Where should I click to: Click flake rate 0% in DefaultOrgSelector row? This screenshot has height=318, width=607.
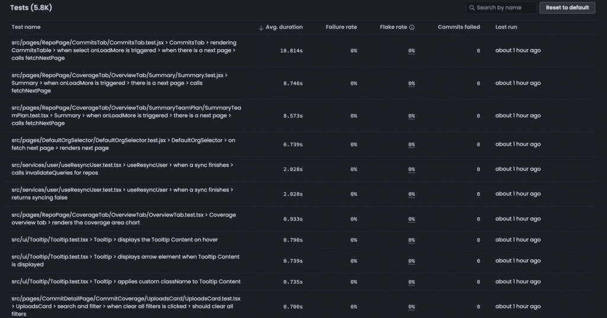(411, 144)
